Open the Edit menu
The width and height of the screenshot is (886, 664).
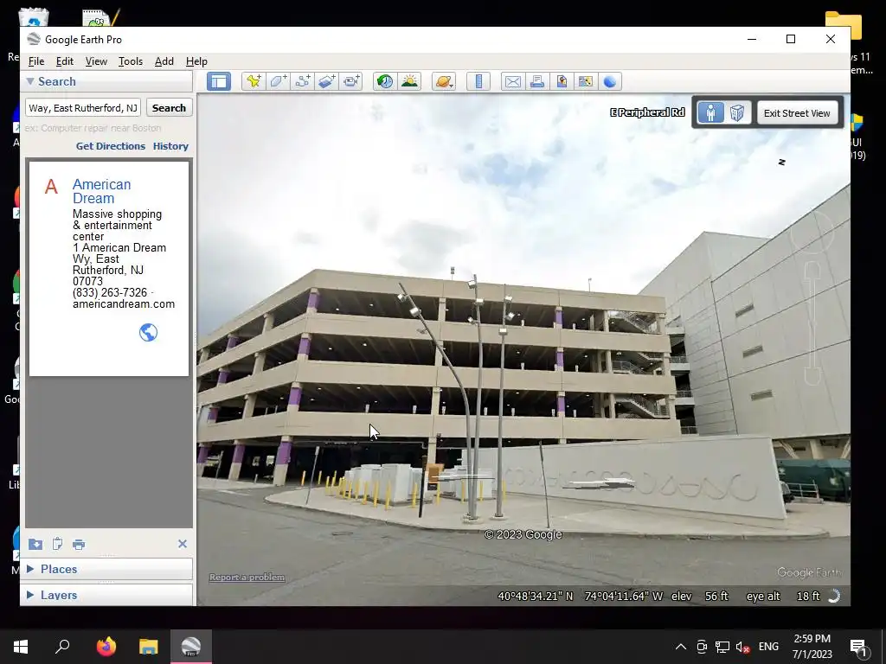click(x=64, y=61)
